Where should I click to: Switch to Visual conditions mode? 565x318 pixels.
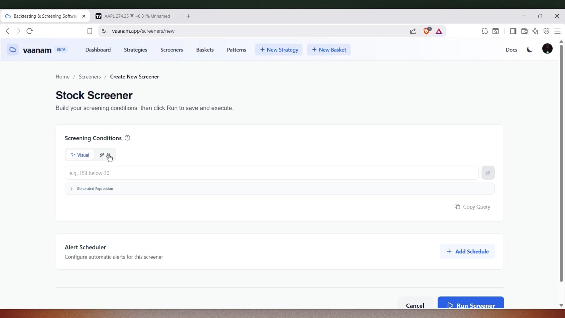[x=80, y=155]
